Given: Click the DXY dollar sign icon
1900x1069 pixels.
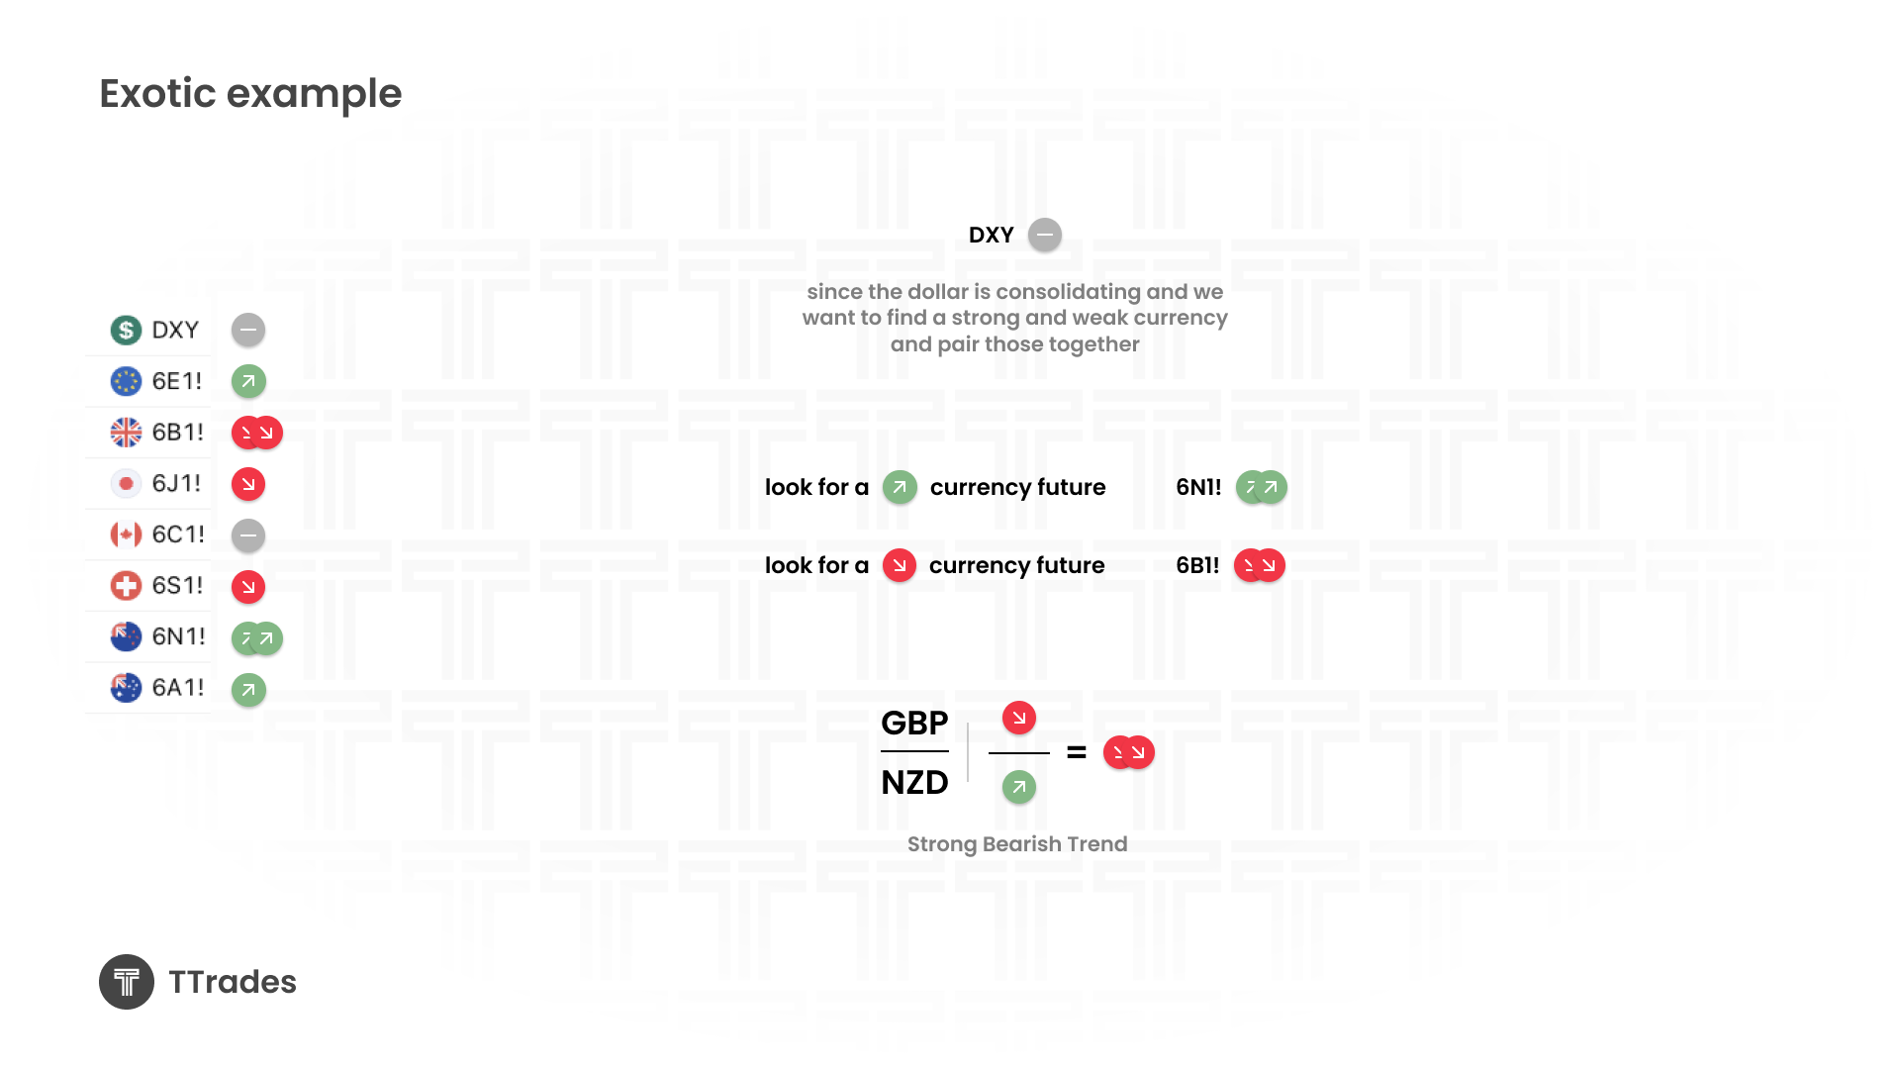Looking at the screenshot, I should tap(126, 330).
